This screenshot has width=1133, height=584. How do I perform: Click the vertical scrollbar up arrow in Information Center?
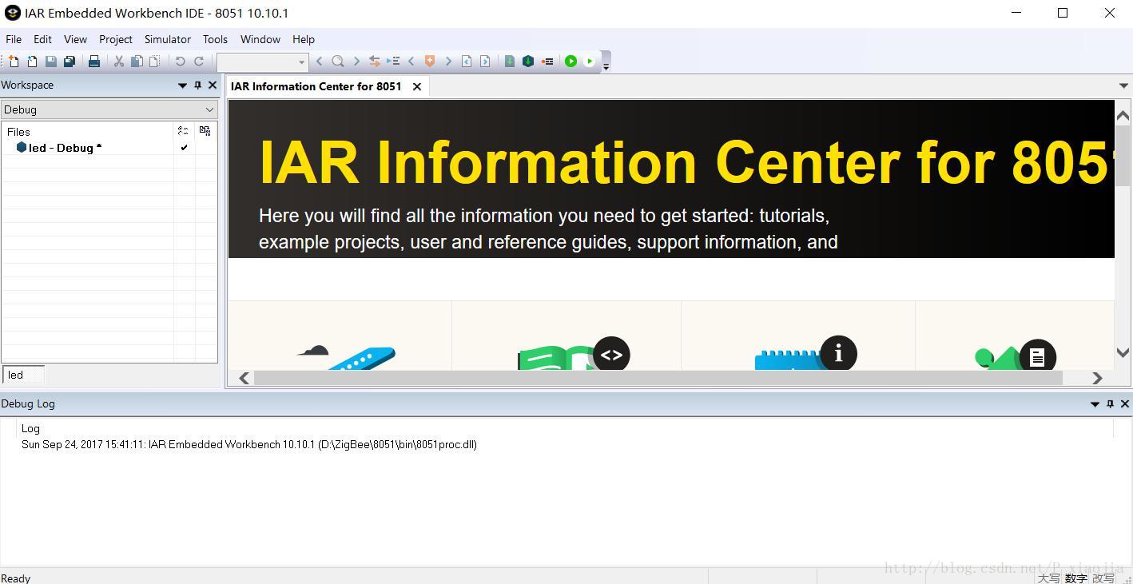[x=1123, y=116]
